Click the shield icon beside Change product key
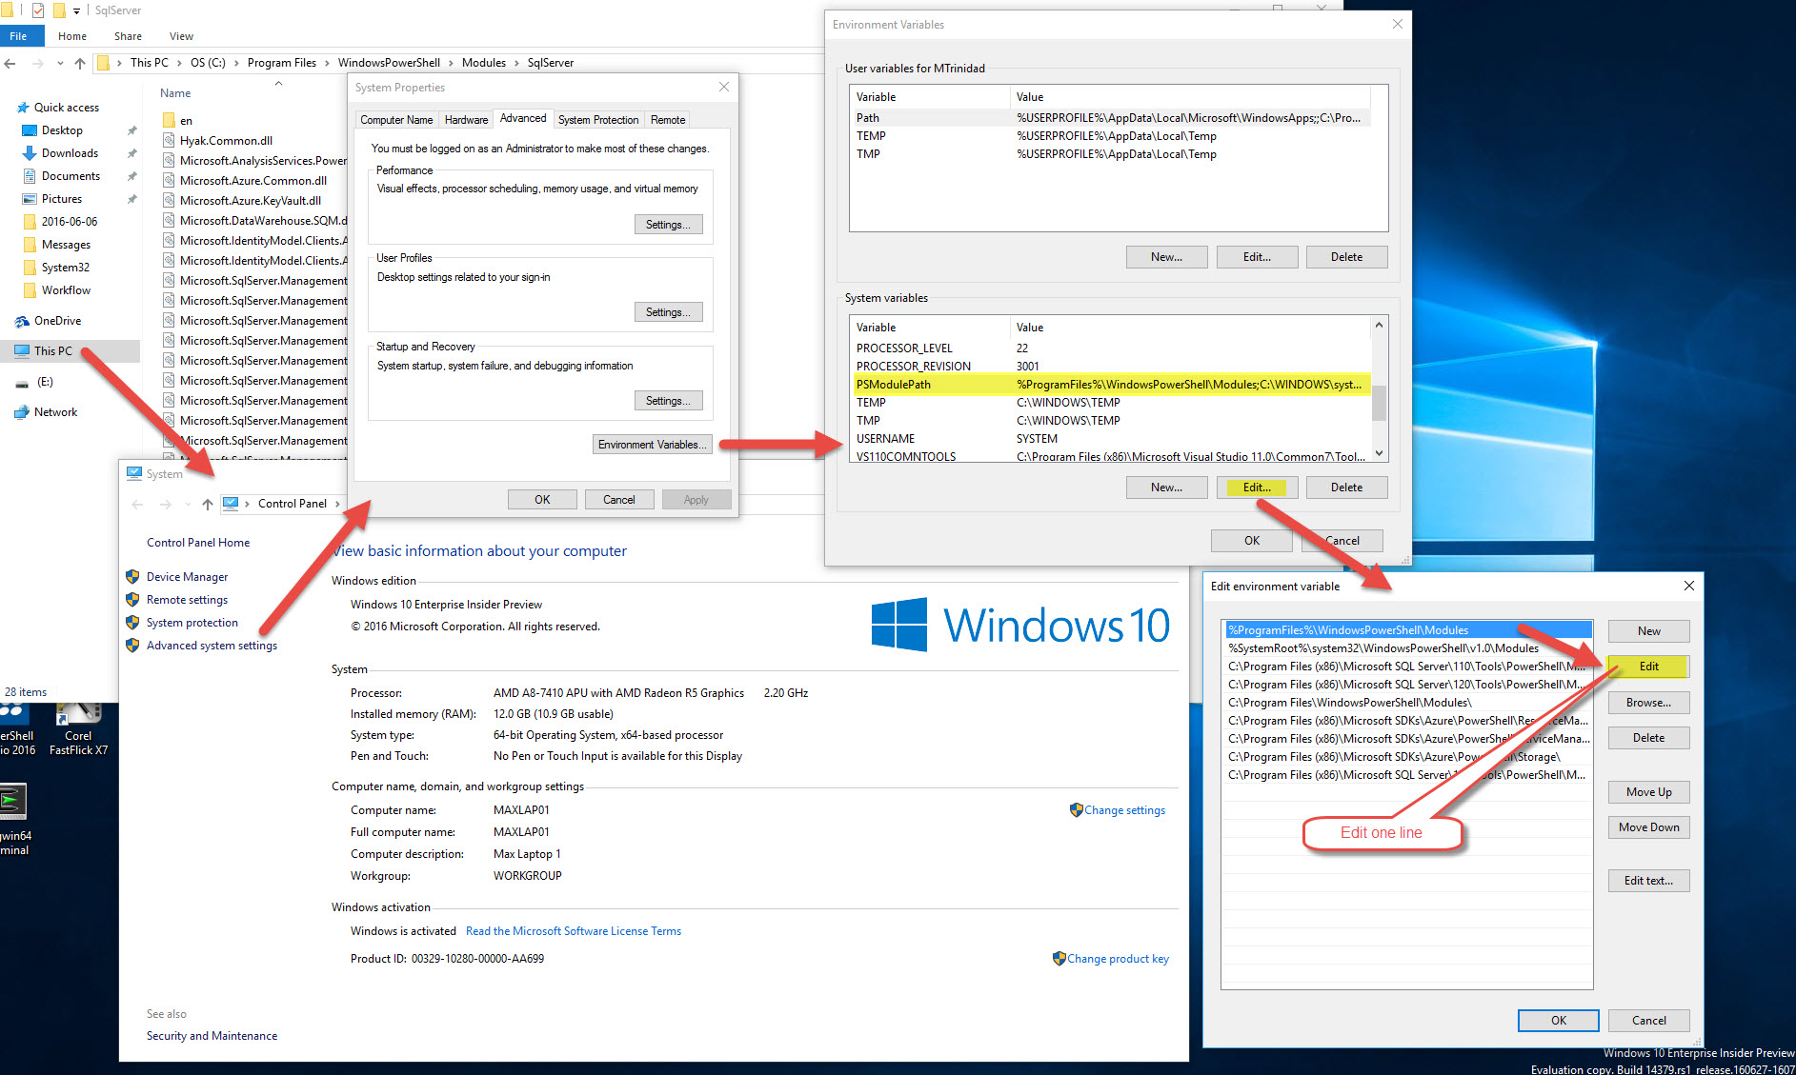 click(1059, 959)
